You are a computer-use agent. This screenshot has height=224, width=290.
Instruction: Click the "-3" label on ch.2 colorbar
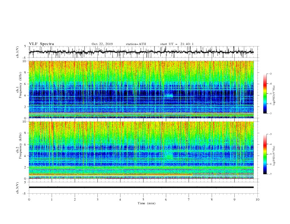point(270,134)
